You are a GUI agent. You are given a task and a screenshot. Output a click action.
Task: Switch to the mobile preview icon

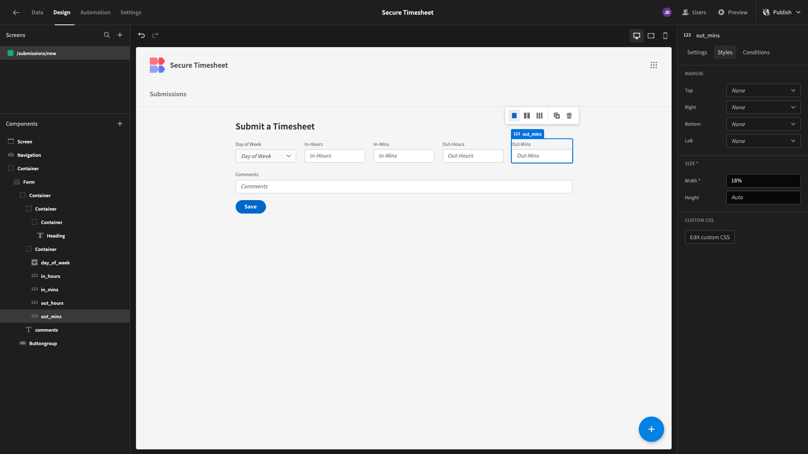[665, 36]
